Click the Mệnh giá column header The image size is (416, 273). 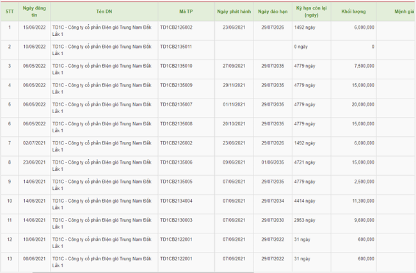[x=398, y=12]
